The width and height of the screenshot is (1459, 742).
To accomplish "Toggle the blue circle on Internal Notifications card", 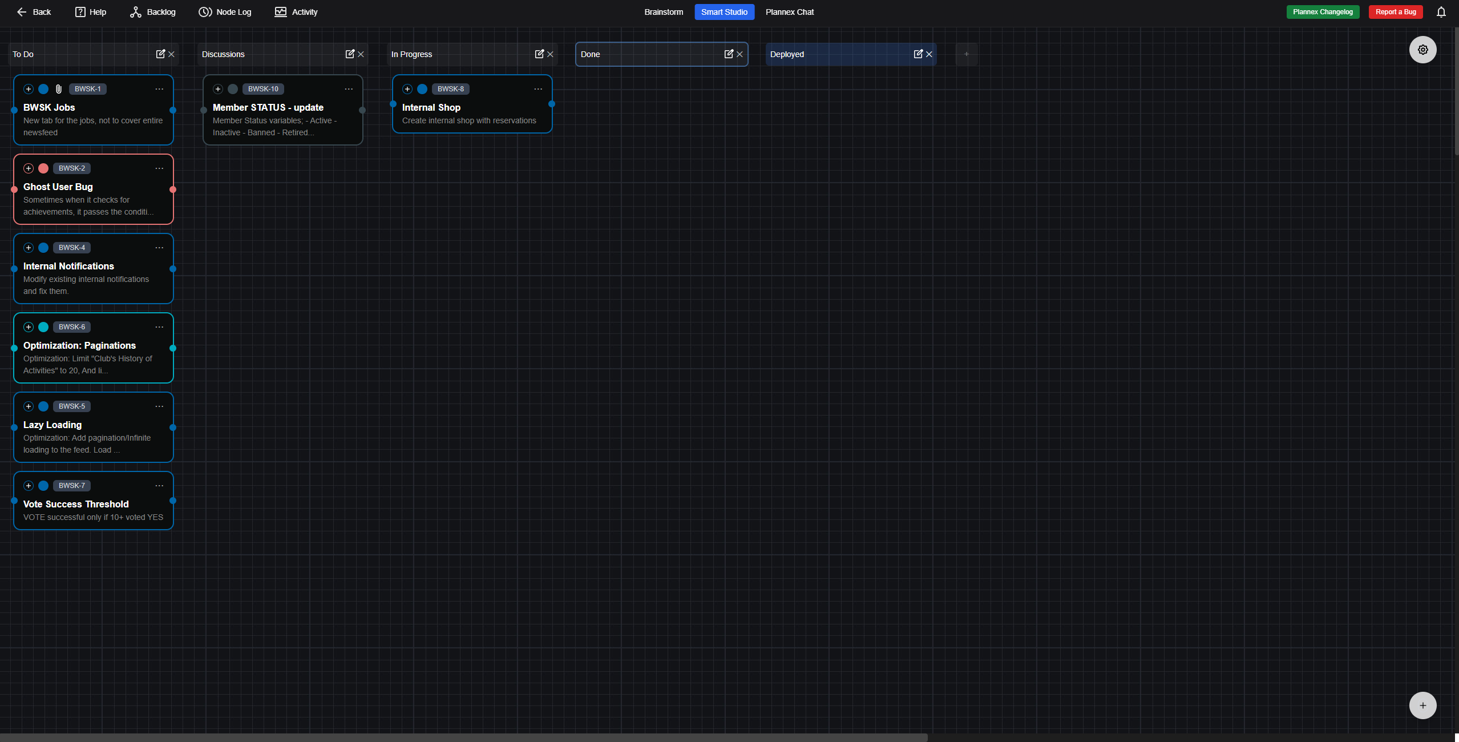I will tap(43, 247).
